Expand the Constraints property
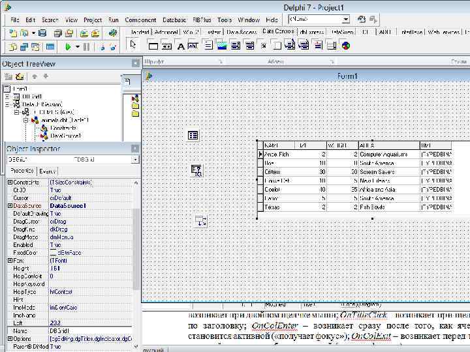The width and height of the screenshot is (470, 352). click(x=10, y=183)
